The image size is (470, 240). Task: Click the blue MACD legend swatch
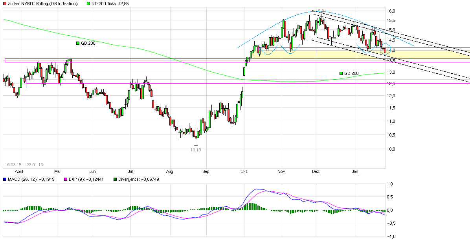pos(4,179)
